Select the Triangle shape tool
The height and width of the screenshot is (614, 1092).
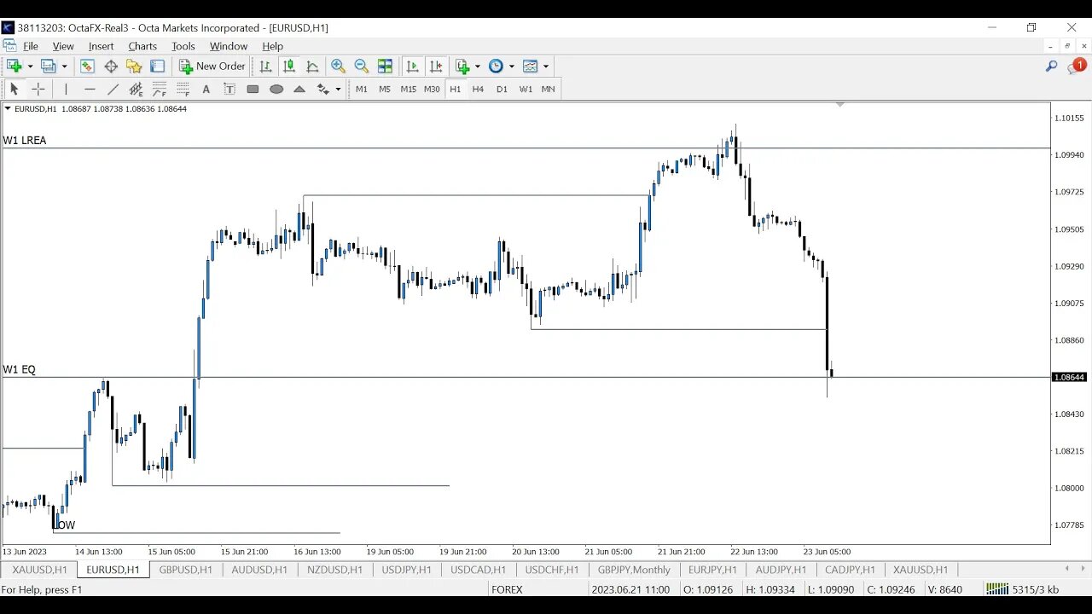pyautogui.click(x=299, y=89)
